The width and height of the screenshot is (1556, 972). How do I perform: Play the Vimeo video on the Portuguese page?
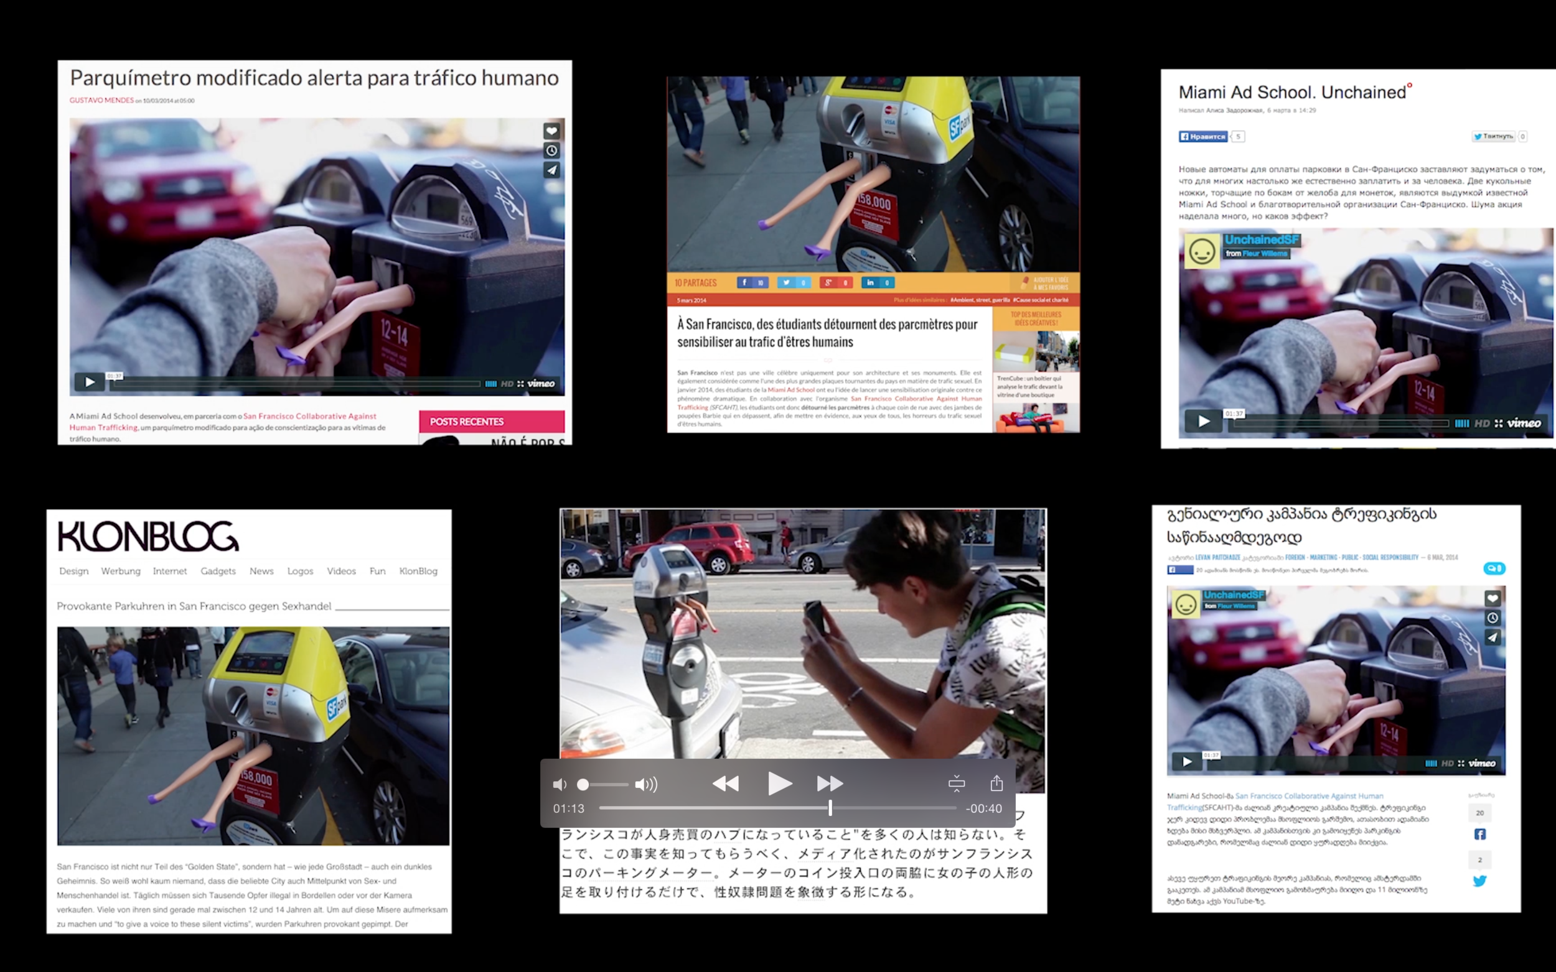tap(90, 382)
